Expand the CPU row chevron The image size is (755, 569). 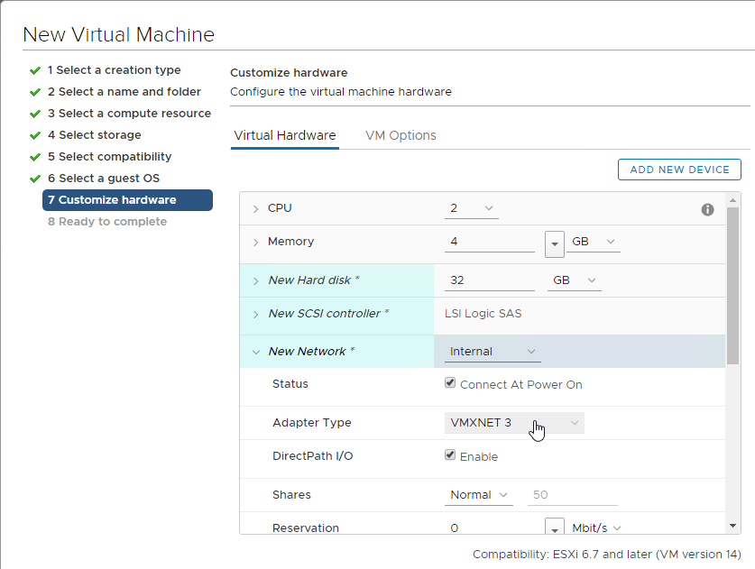pyautogui.click(x=255, y=209)
